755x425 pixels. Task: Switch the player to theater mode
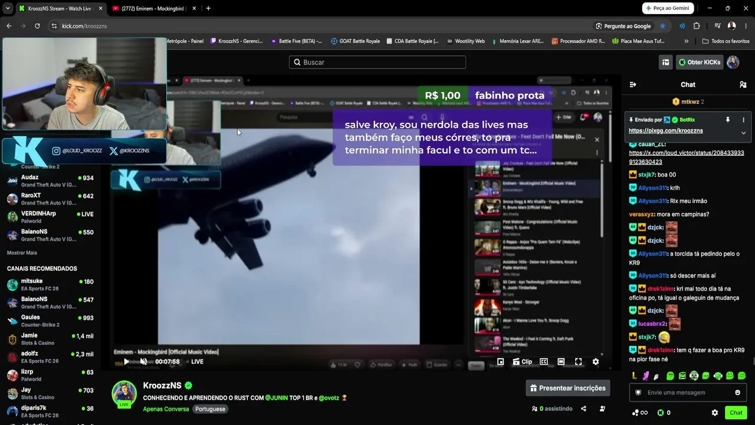click(x=561, y=362)
